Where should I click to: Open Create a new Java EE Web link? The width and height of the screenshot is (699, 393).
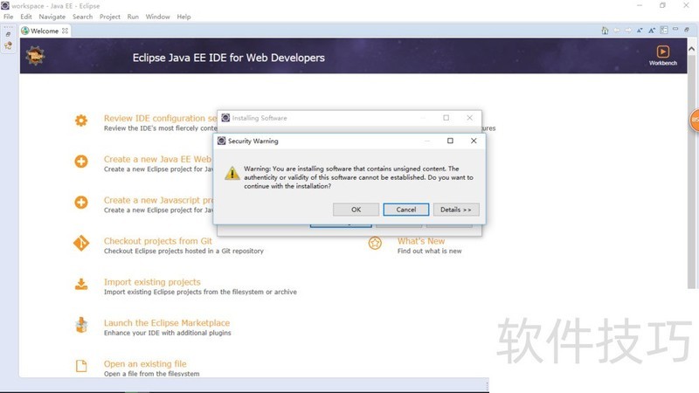[158, 159]
